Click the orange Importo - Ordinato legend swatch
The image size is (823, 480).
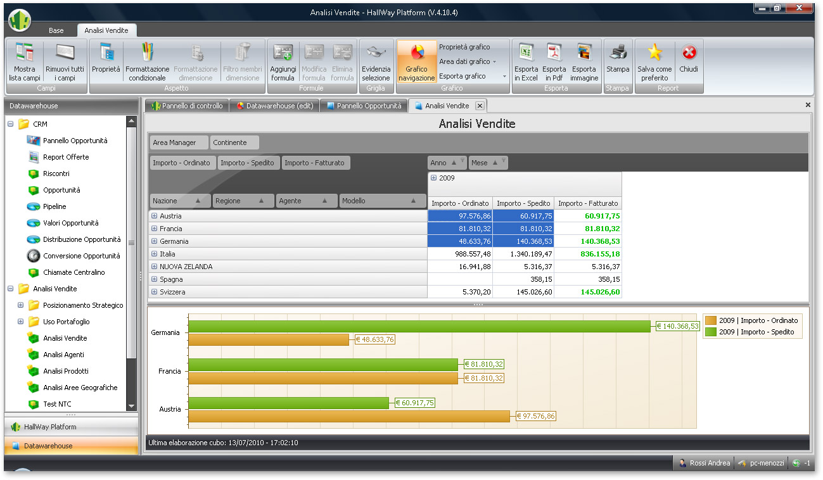711,320
